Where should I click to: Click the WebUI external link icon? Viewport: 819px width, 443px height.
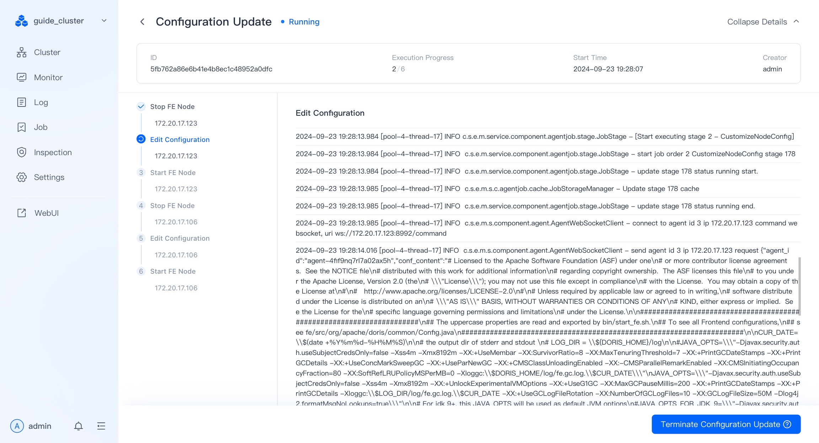(22, 213)
